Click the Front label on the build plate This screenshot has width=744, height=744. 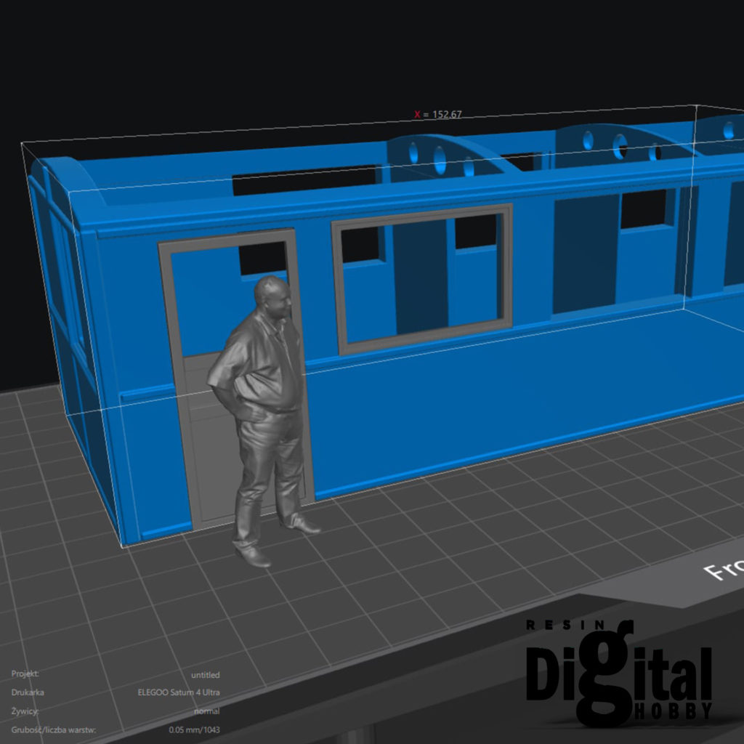point(723,568)
